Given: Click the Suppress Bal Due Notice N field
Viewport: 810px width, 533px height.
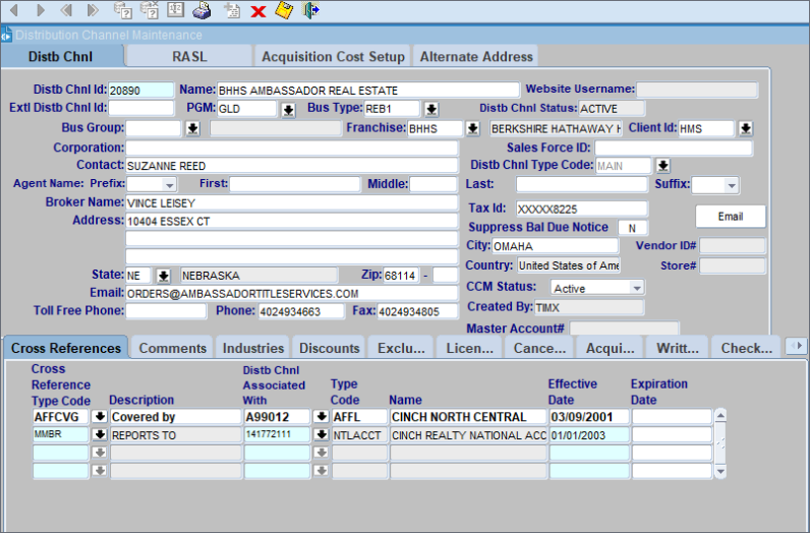Looking at the screenshot, I should [x=633, y=228].
